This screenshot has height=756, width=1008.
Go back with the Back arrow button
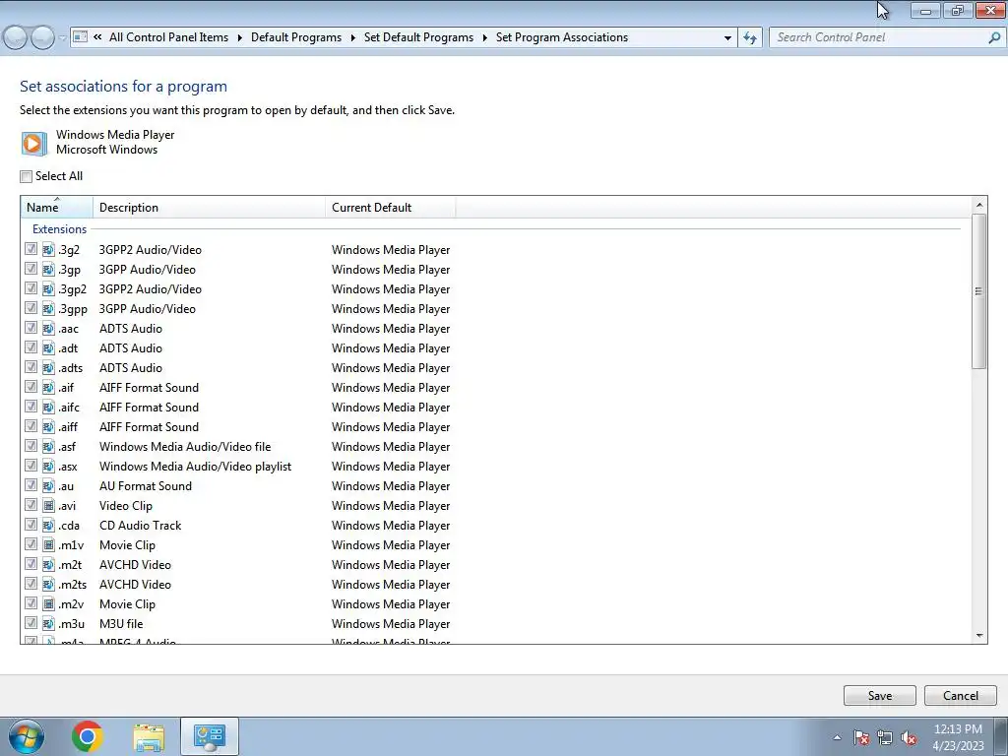pyautogui.click(x=16, y=38)
